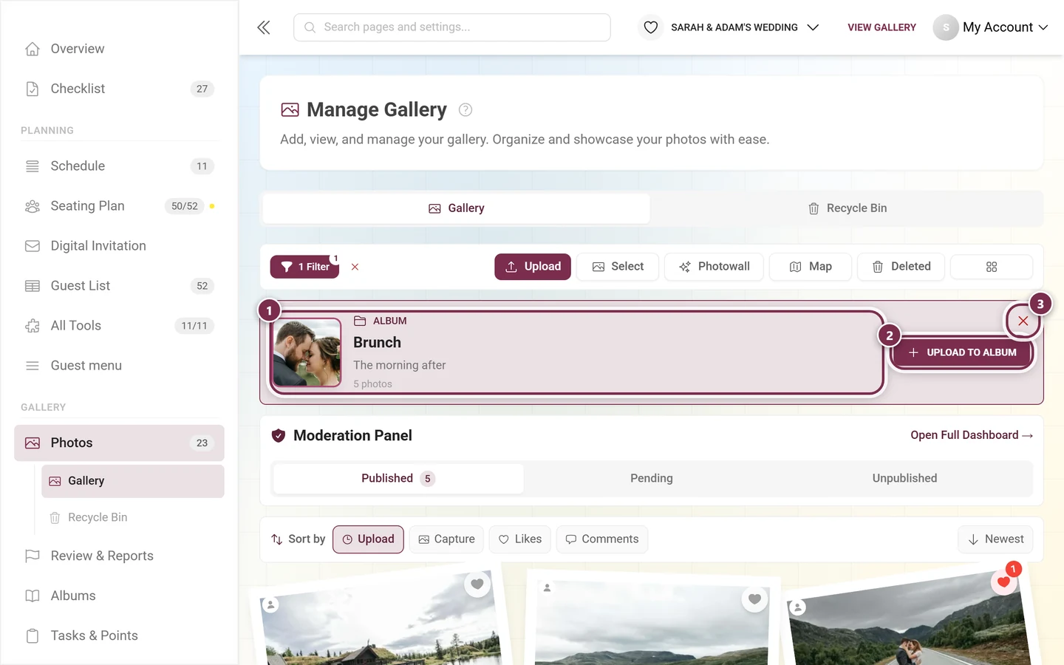Select the Pending moderation tab
1064x665 pixels.
(x=652, y=479)
